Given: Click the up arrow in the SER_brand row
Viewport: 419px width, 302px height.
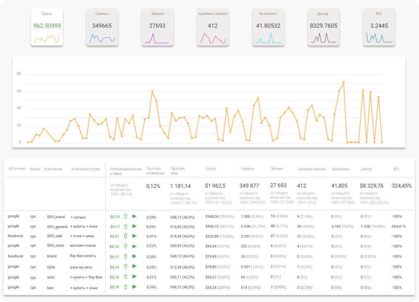Looking at the screenshot, I should 126,216.
